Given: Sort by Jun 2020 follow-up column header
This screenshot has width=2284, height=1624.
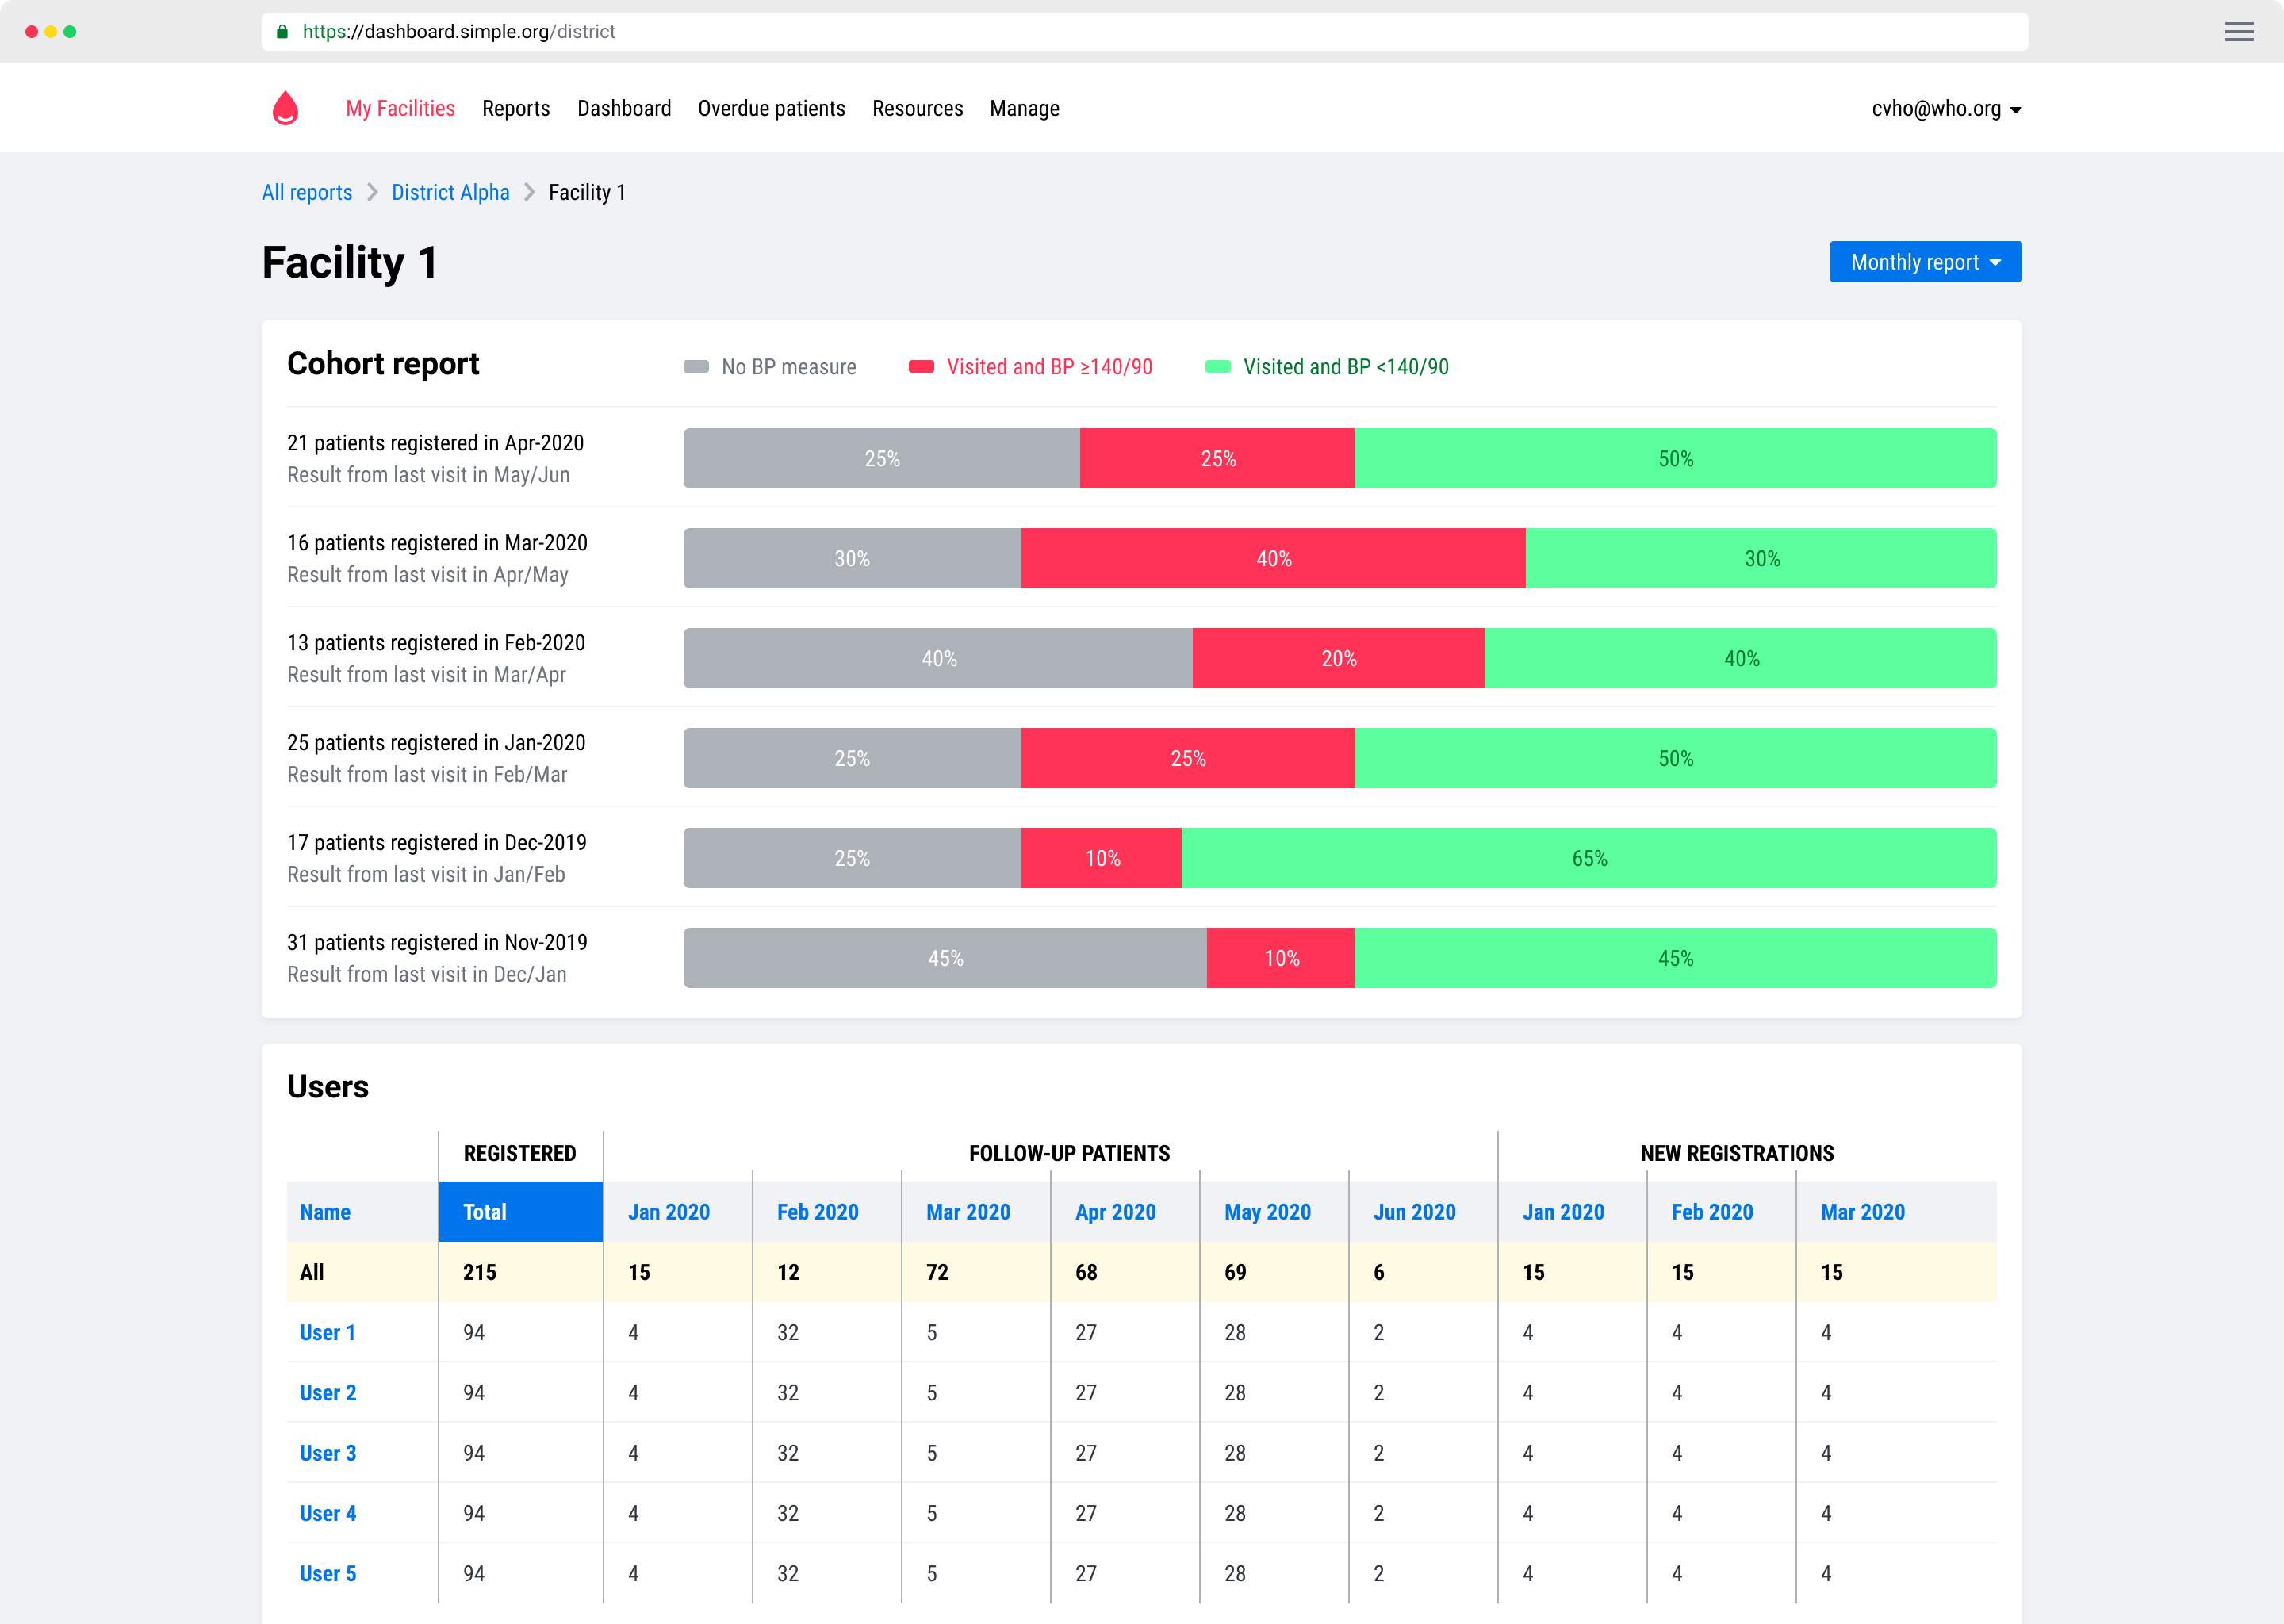Looking at the screenshot, I should [x=1414, y=1212].
